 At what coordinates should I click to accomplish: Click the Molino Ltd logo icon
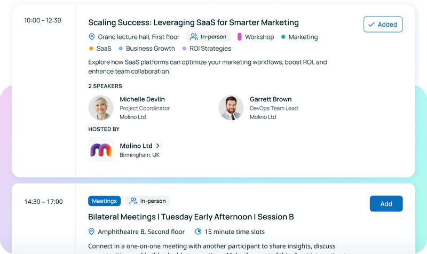click(x=101, y=150)
